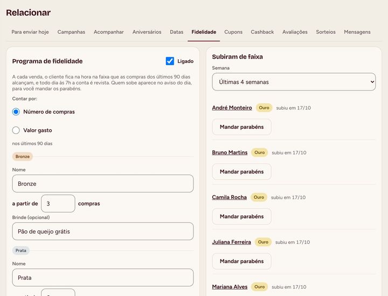Click 'subiu em 17/10' next to André Monteiro
The width and height of the screenshot is (388, 296).
[294, 108]
